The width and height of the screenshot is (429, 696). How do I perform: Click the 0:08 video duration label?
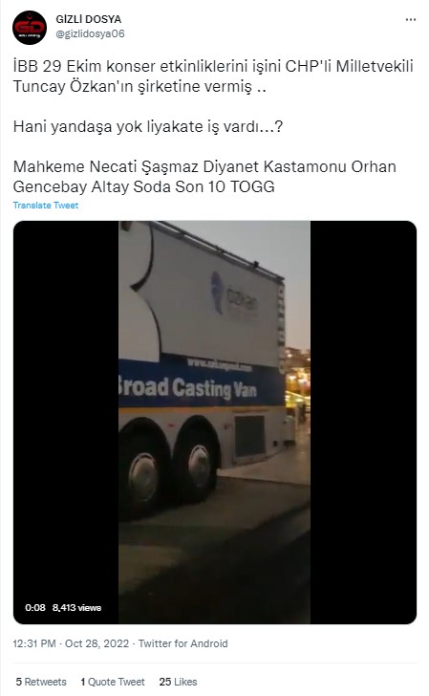click(35, 608)
